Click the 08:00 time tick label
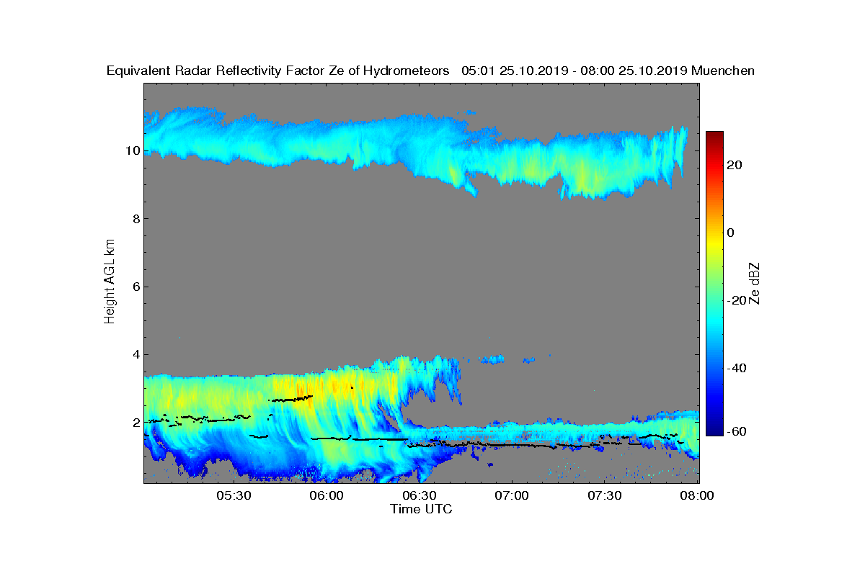This screenshot has width=865, height=576. click(698, 496)
